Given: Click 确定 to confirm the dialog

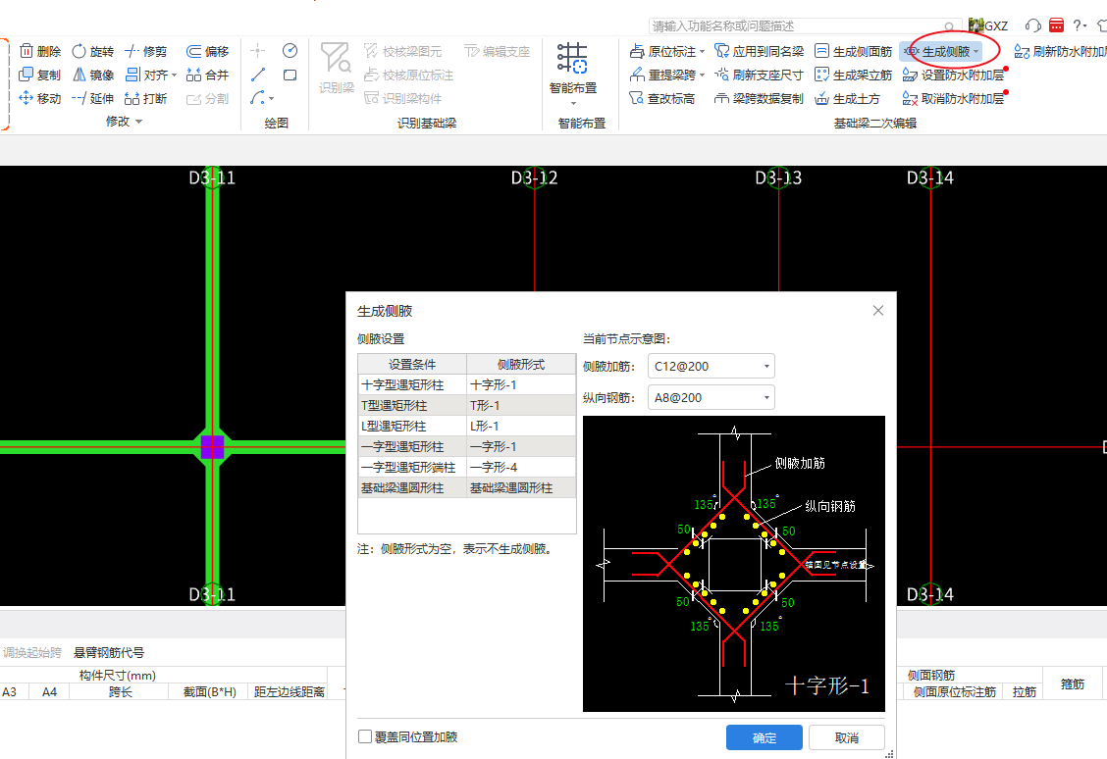Looking at the screenshot, I should pos(764,737).
